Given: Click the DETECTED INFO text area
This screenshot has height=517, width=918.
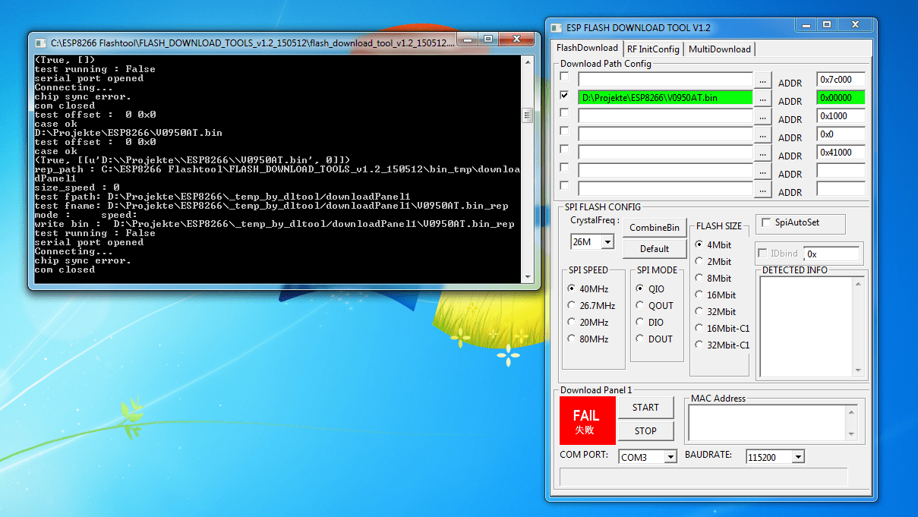Looking at the screenshot, I should 806,326.
